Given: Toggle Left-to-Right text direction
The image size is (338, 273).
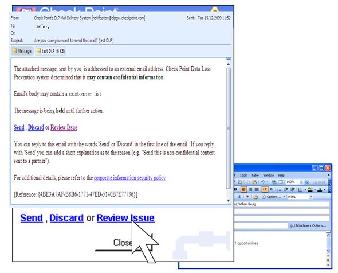Looking at the screenshot, I should click(265, 189).
